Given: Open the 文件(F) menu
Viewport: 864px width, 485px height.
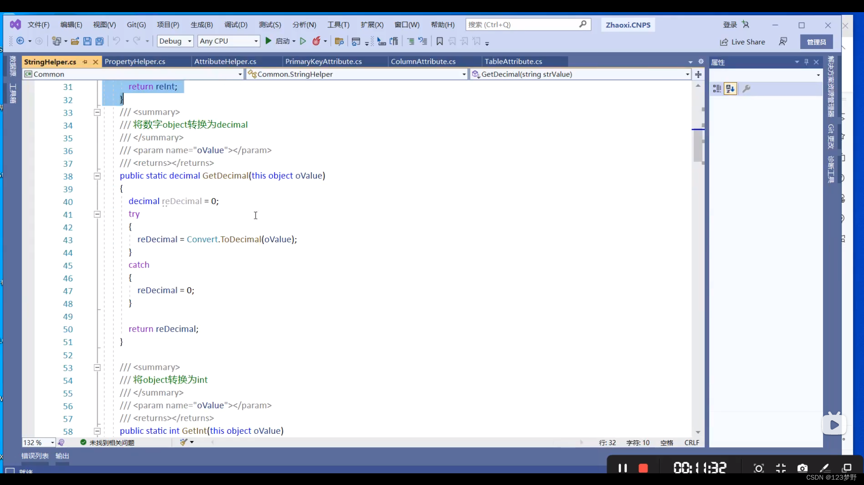Looking at the screenshot, I should click(x=38, y=25).
